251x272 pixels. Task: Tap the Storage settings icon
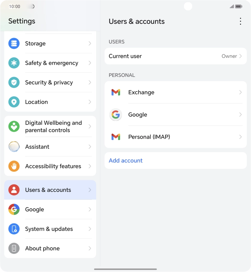click(14, 43)
